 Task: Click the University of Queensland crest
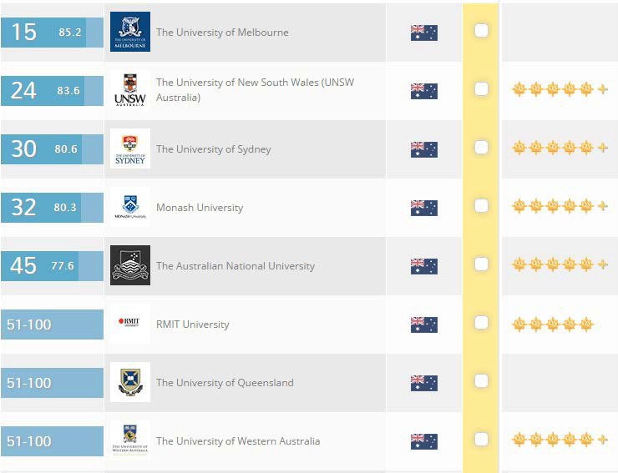click(x=130, y=382)
